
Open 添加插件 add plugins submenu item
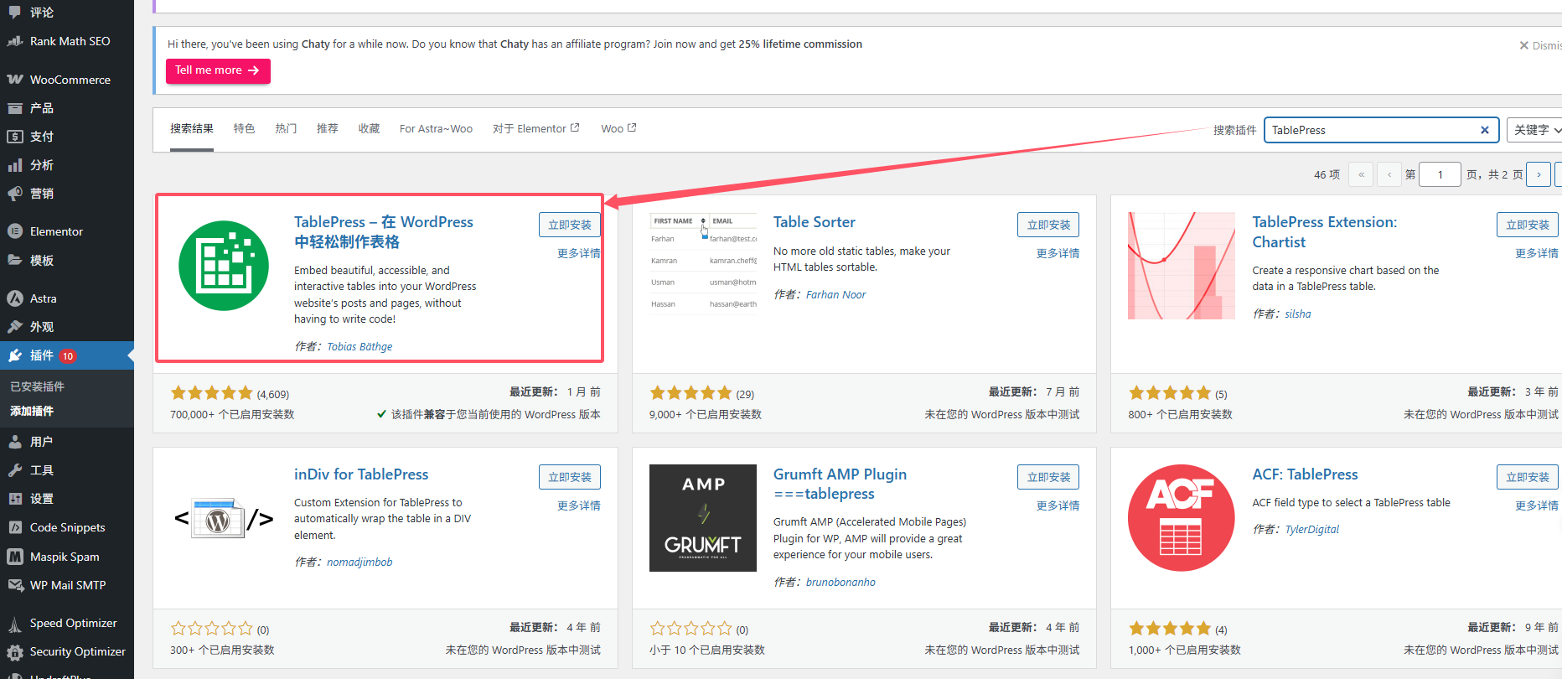[32, 411]
